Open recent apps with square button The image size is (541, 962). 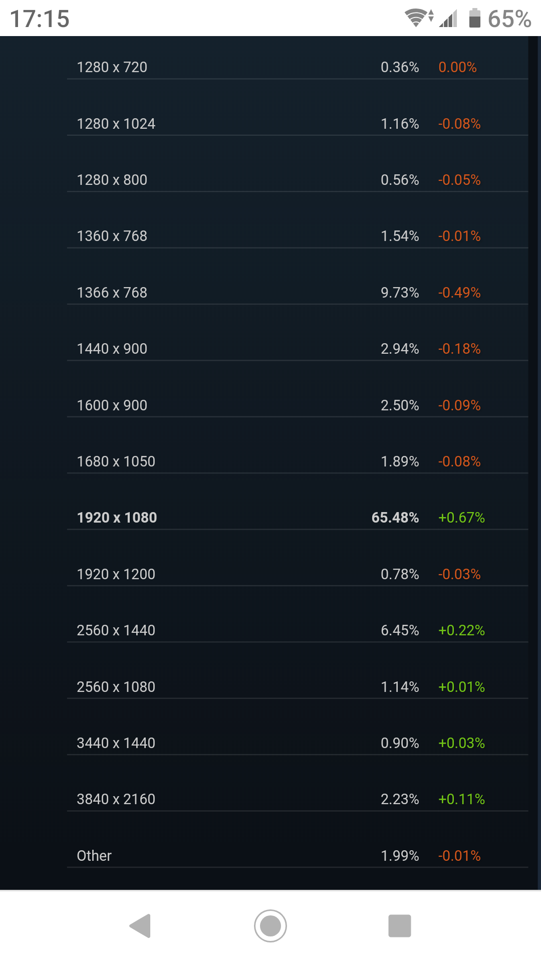[x=399, y=925]
